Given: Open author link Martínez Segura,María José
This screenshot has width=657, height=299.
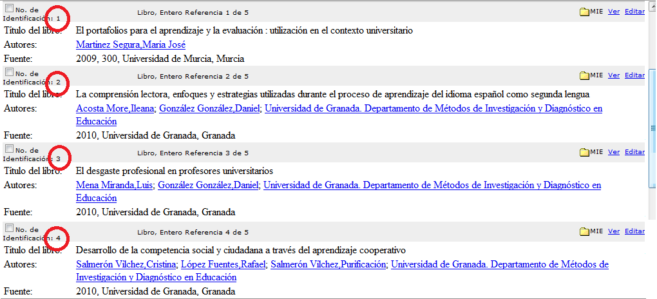Looking at the screenshot, I should [x=131, y=45].
